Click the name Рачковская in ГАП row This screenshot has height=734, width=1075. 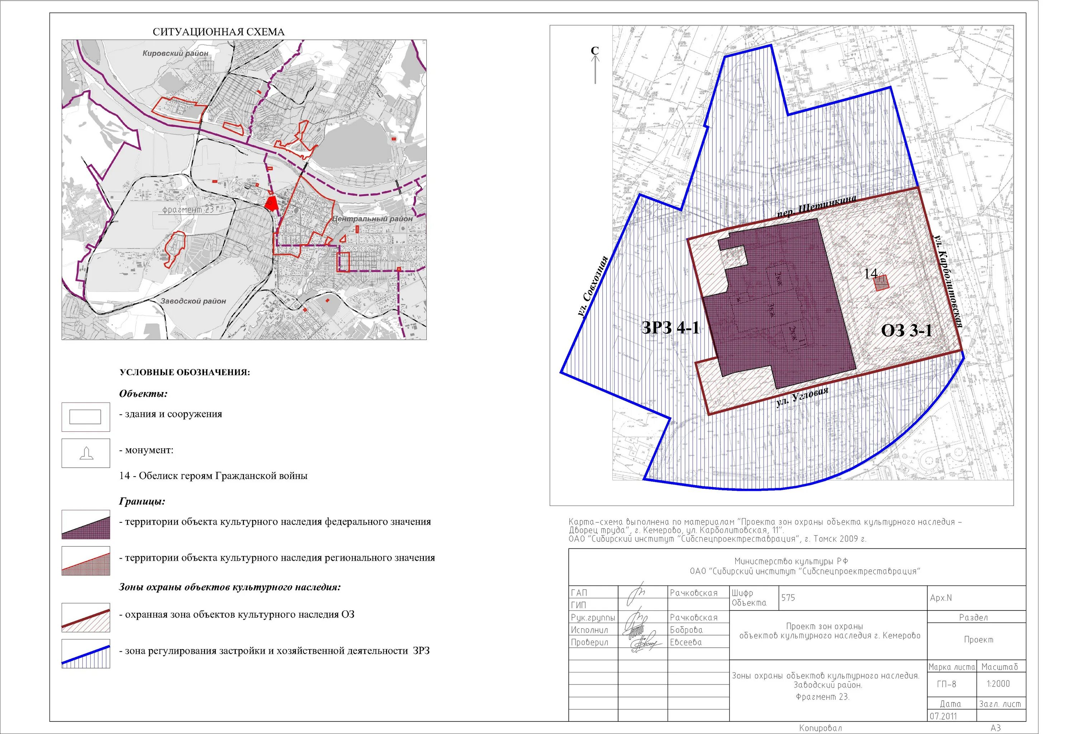click(693, 593)
